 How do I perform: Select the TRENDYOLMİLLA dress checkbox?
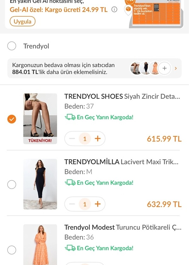point(11,184)
